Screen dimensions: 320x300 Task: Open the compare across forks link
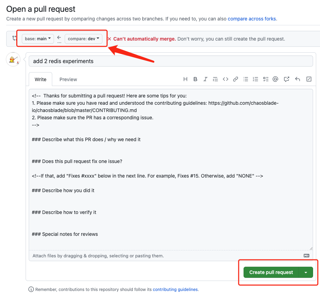tap(252, 19)
